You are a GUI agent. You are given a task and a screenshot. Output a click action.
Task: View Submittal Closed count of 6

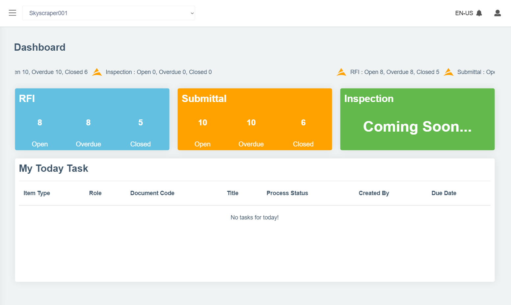click(303, 123)
